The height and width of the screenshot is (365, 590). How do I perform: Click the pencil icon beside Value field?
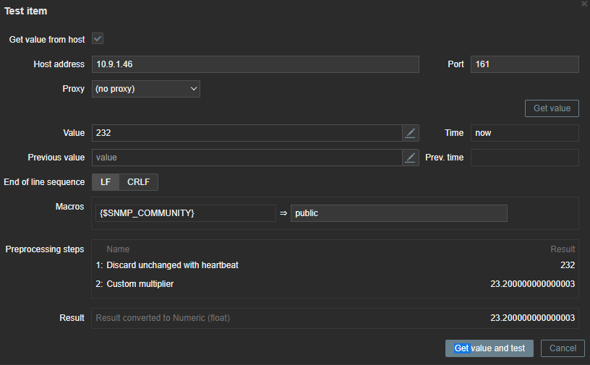coord(411,133)
